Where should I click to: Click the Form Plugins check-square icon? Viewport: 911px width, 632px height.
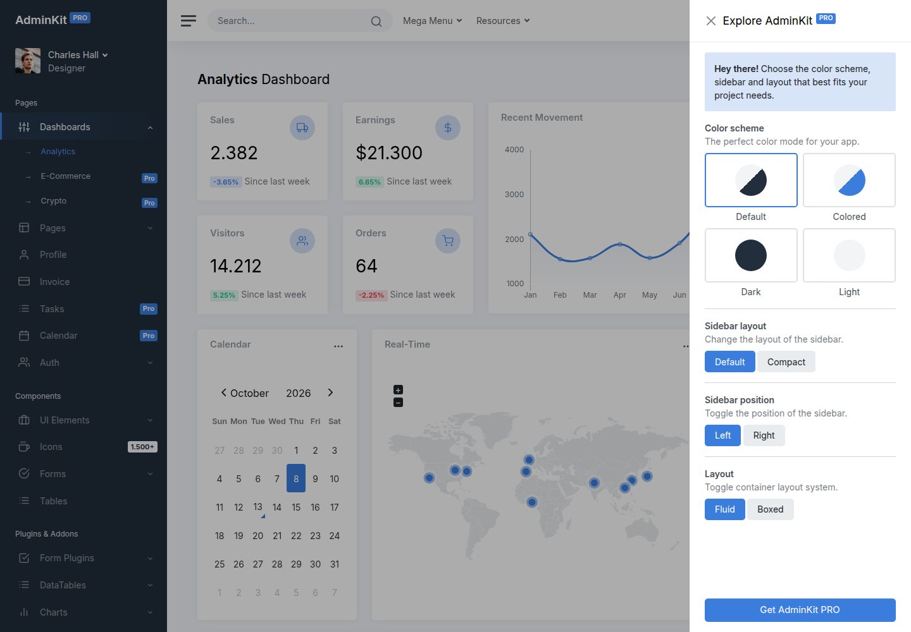coord(24,558)
